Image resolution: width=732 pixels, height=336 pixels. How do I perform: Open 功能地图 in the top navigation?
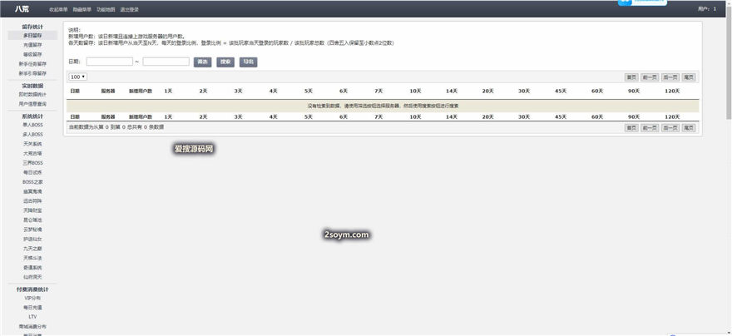[x=106, y=9]
